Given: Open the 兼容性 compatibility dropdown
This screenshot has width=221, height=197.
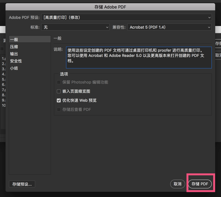Looking at the screenshot, I should (169, 27).
